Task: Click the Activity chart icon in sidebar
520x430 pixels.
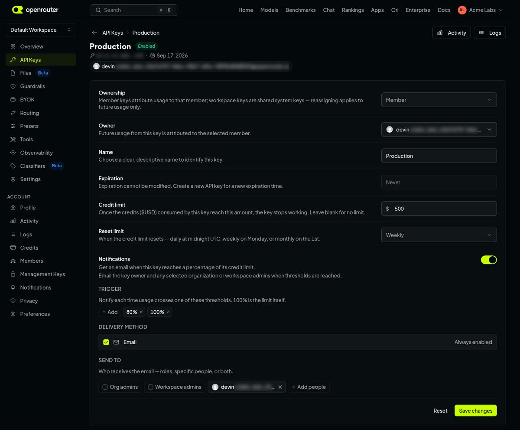Action: (13, 221)
